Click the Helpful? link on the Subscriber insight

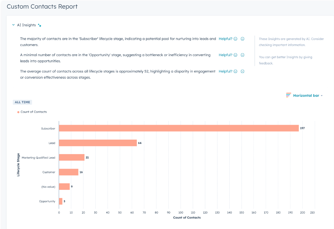click(225, 39)
